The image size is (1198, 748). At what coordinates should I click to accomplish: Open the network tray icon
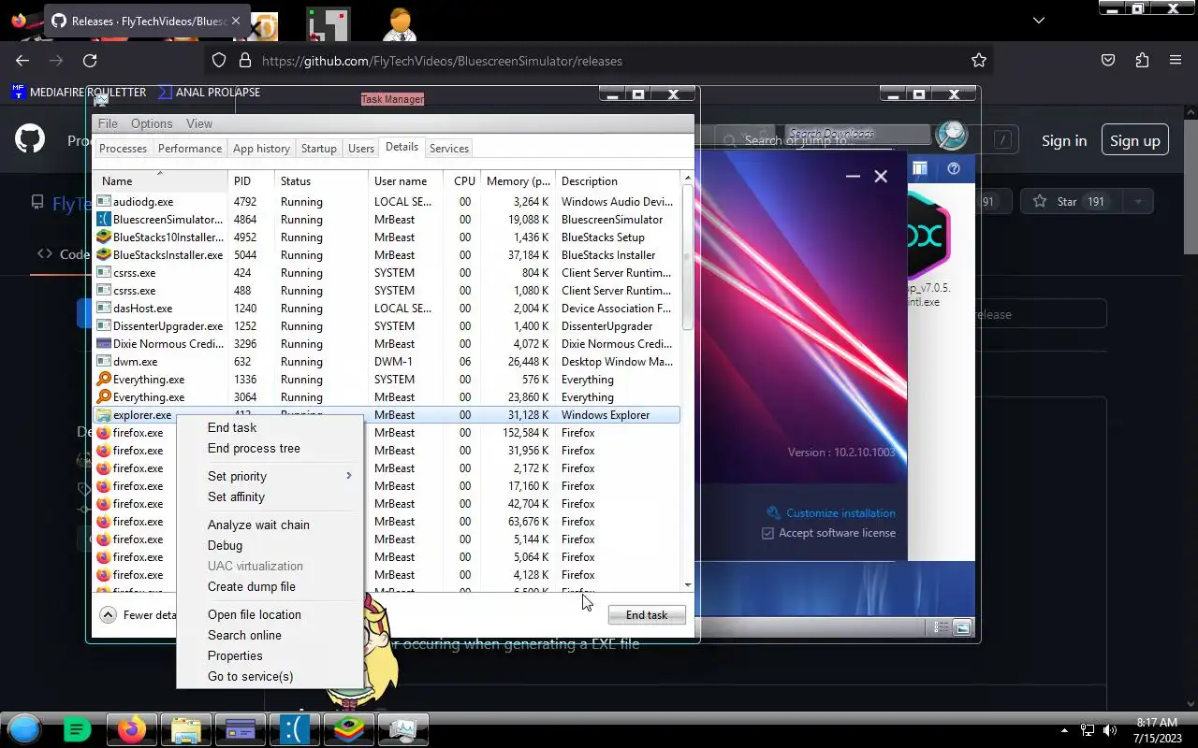[1088, 730]
